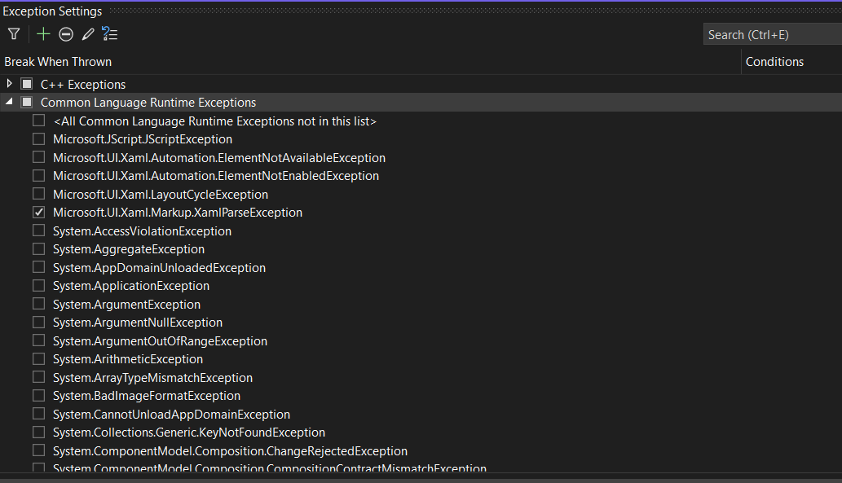Collapse Common Language Runtime Exceptions node
This screenshot has width=842, height=483.
pos(9,103)
